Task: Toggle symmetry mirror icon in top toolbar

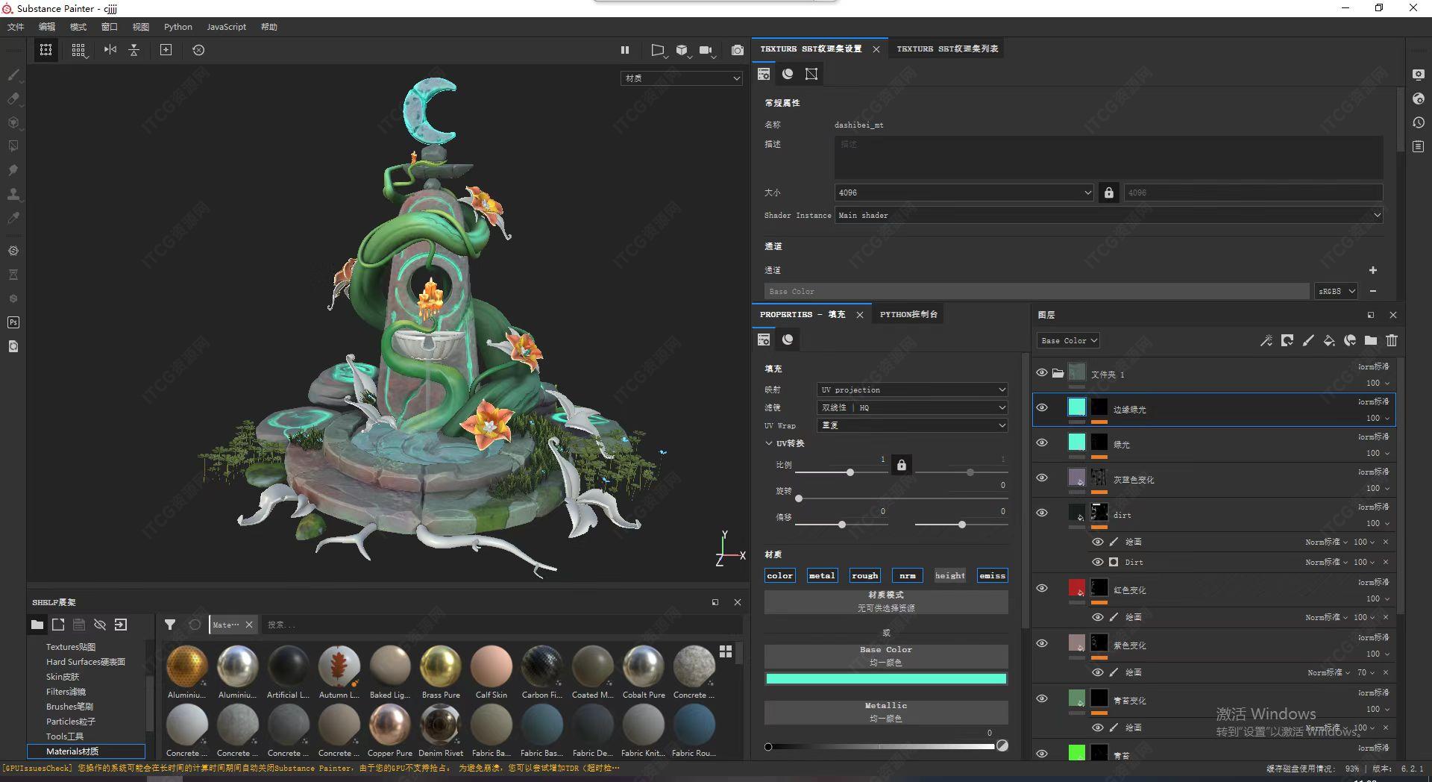Action: pyautogui.click(x=110, y=50)
